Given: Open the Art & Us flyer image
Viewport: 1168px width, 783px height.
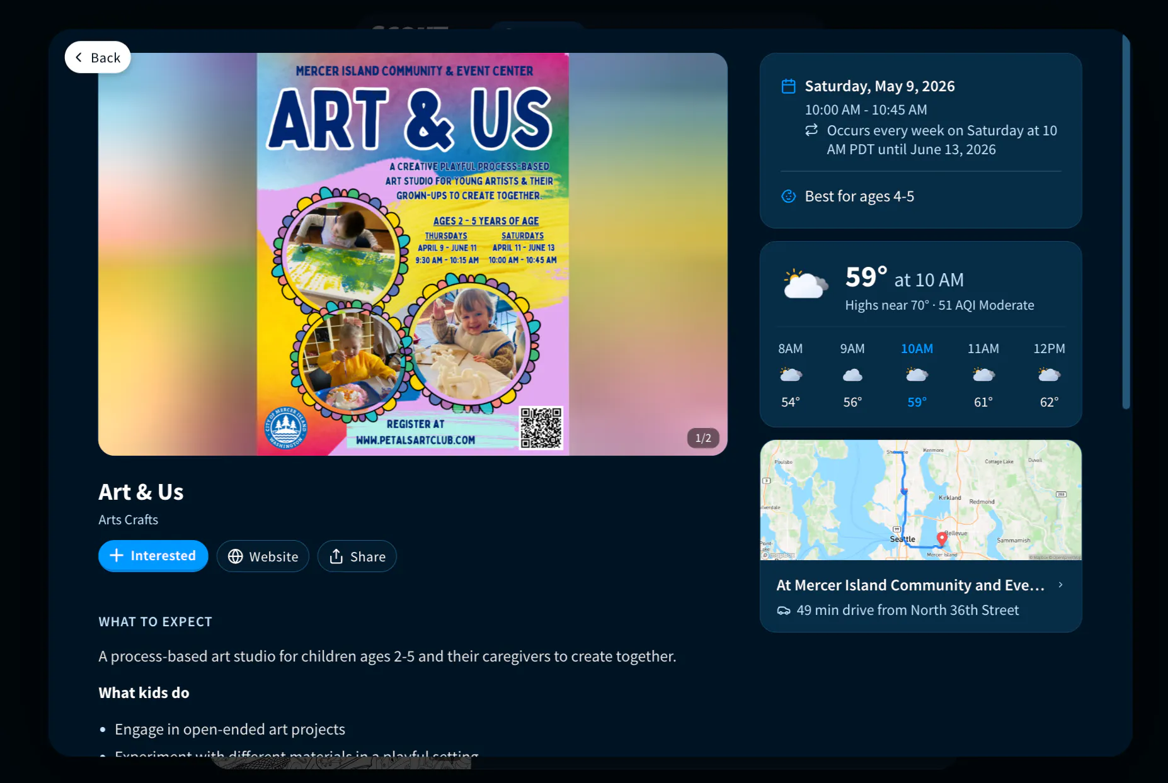Looking at the screenshot, I should pyautogui.click(x=413, y=254).
